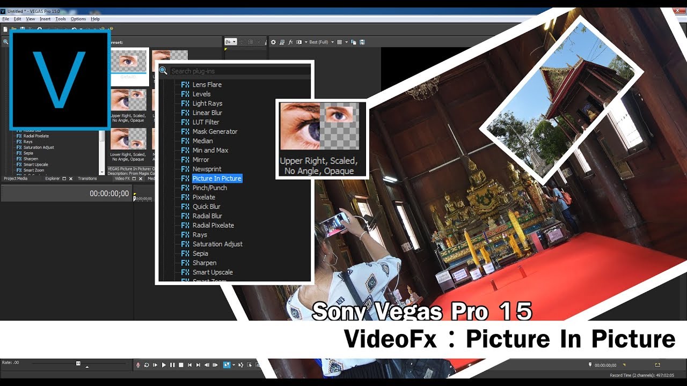Select the Median plug-in
This screenshot has width=687, height=386.
202,141
